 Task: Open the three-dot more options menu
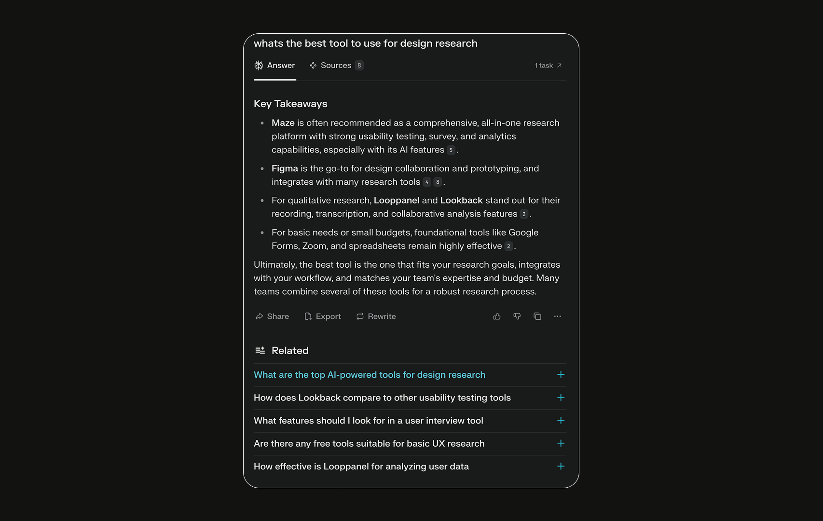(x=558, y=316)
